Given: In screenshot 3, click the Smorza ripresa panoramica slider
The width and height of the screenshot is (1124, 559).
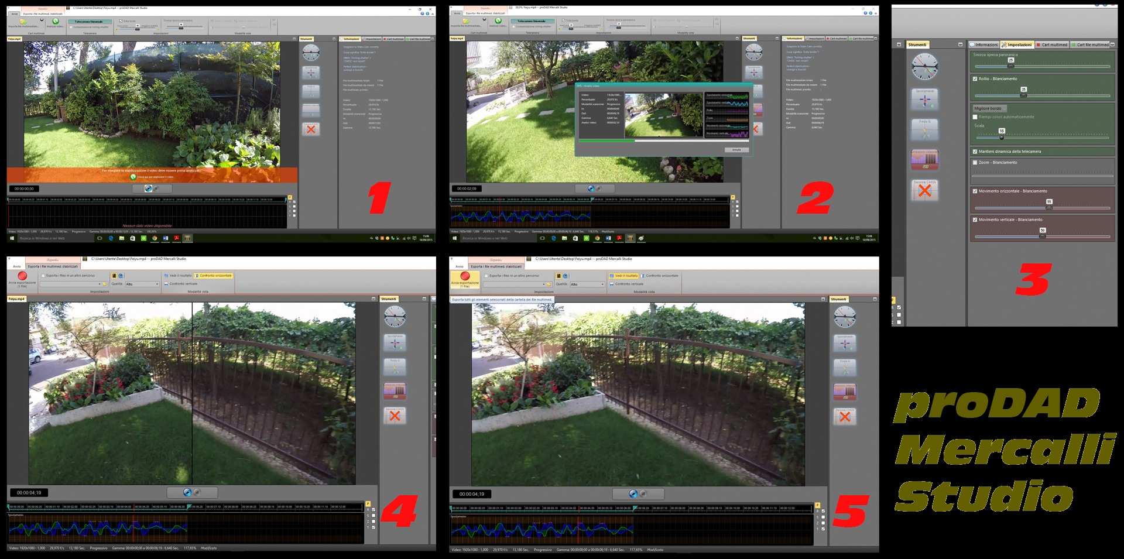Looking at the screenshot, I should click(x=1041, y=66).
